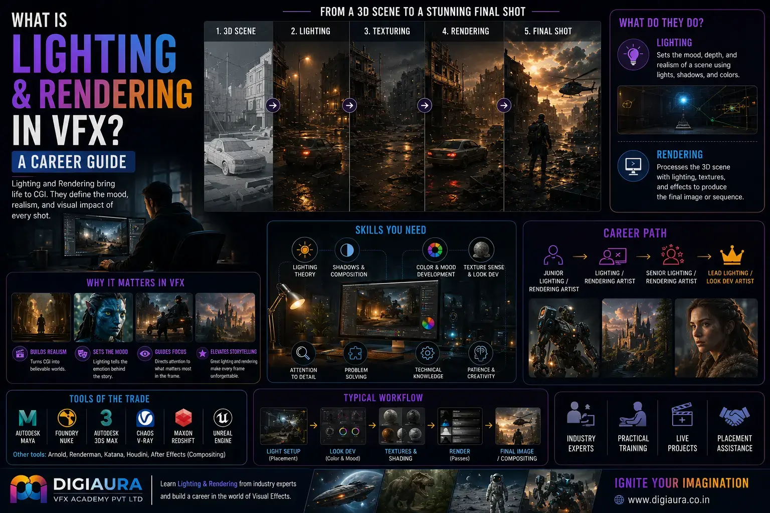This screenshot has width=770, height=513.
Task: Click the Live Projects clapperboard icon
Action: click(x=682, y=414)
